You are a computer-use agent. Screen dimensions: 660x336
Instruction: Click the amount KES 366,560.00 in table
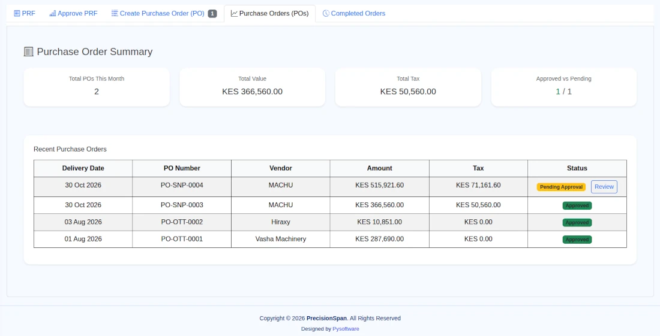tap(380, 205)
